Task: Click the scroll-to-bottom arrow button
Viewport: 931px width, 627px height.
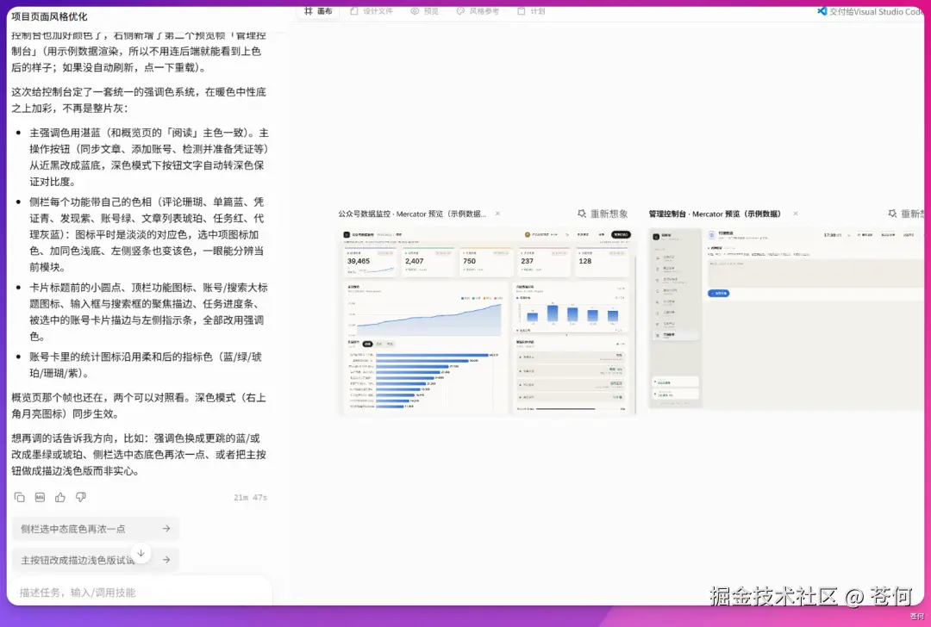Action: [x=141, y=553]
